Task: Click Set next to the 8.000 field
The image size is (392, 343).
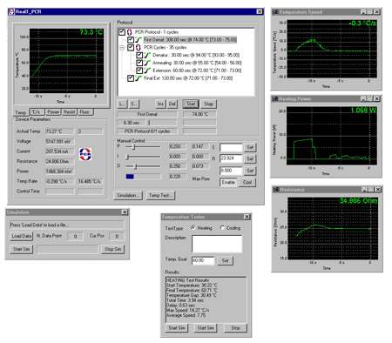Action: (250, 171)
